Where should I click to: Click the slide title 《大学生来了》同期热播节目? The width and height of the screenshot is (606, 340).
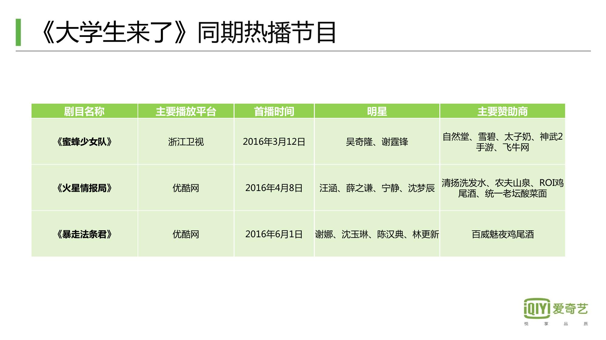[188, 33]
